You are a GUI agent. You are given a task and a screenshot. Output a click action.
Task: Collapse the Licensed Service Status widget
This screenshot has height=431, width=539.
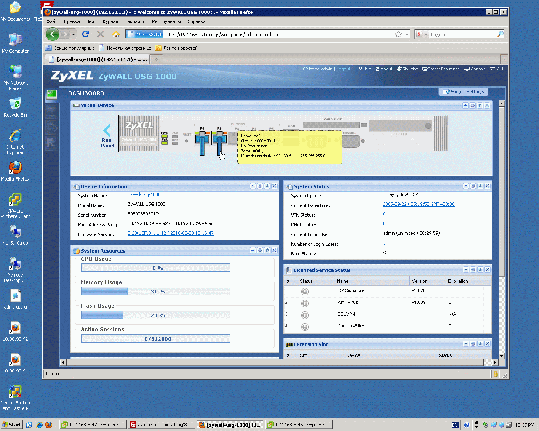click(x=466, y=270)
